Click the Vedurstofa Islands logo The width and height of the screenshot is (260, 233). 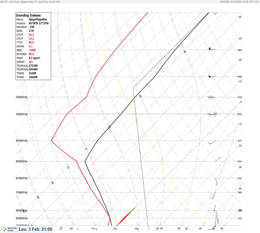click(x=9, y=229)
